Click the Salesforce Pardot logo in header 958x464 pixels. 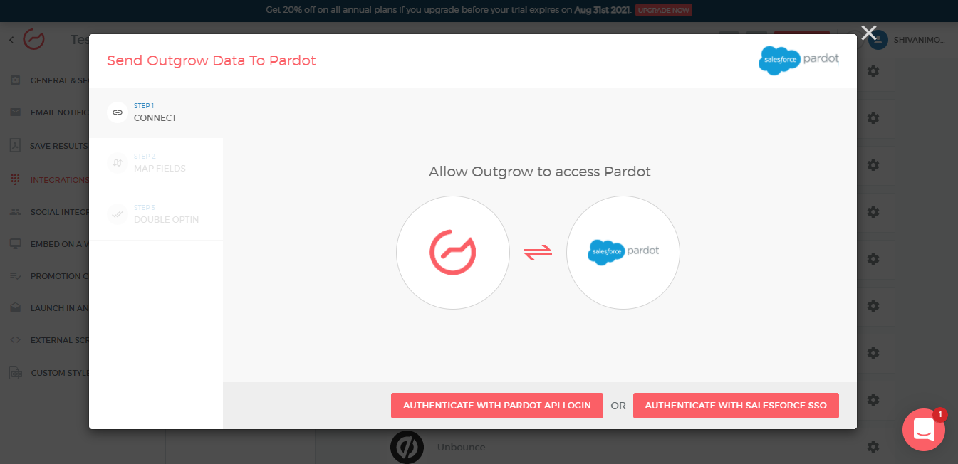798,60
